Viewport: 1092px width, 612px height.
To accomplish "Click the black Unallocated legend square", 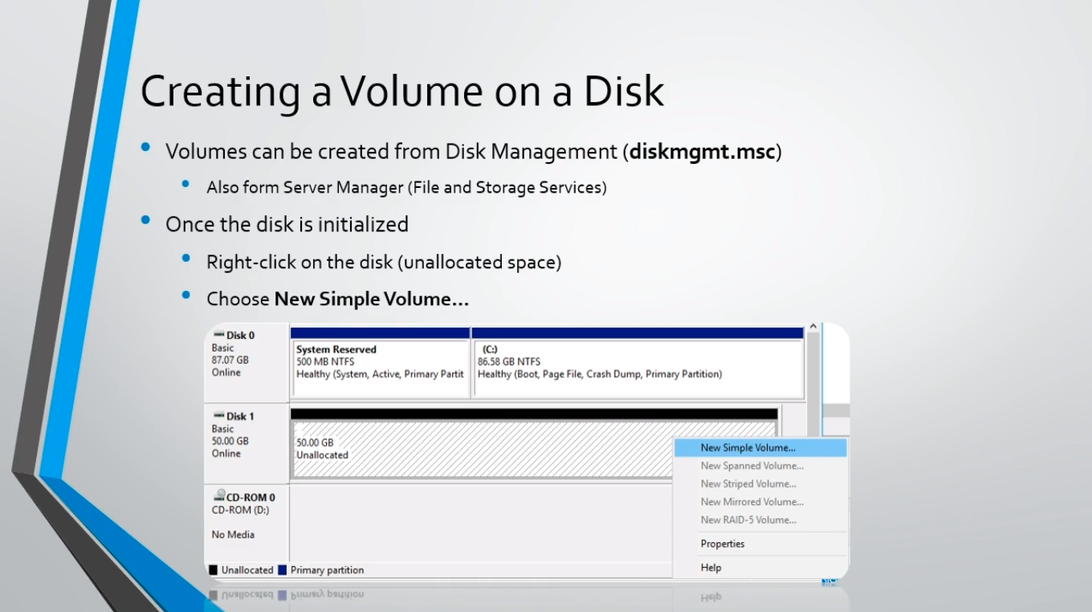I will tap(214, 570).
